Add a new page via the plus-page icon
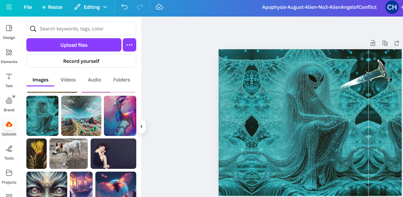This screenshot has width=403, height=197. pyautogui.click(x=397, y=43)
